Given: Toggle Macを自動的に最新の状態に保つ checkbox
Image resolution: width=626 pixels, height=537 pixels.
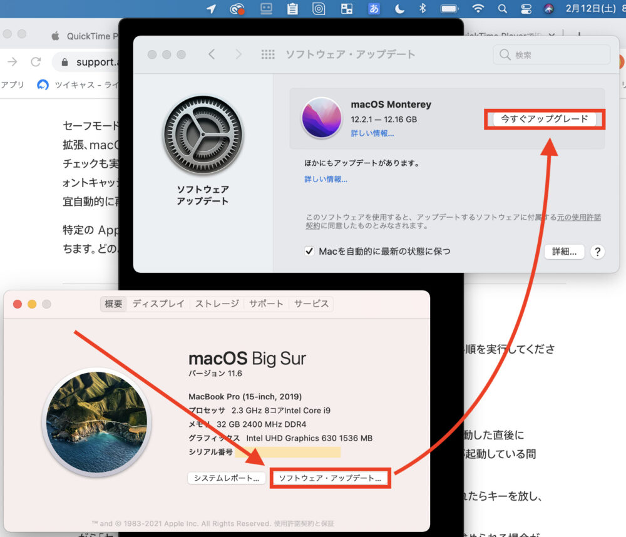Looking at the screenshot, I should [309, 251].
